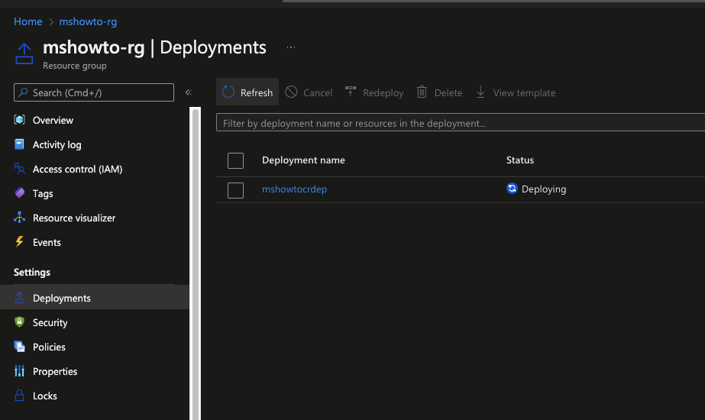
Task: Open the mshowtocrdep deployment link
Action: point(295,189)
